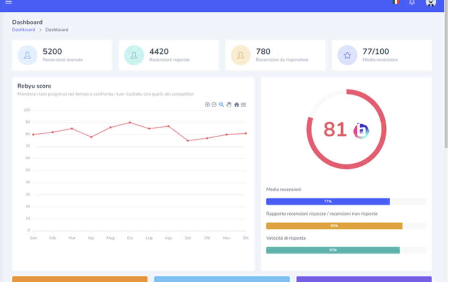Open the 4420 Recensioni risposte card
The image size is (451, 282).
tap(169, 55)
